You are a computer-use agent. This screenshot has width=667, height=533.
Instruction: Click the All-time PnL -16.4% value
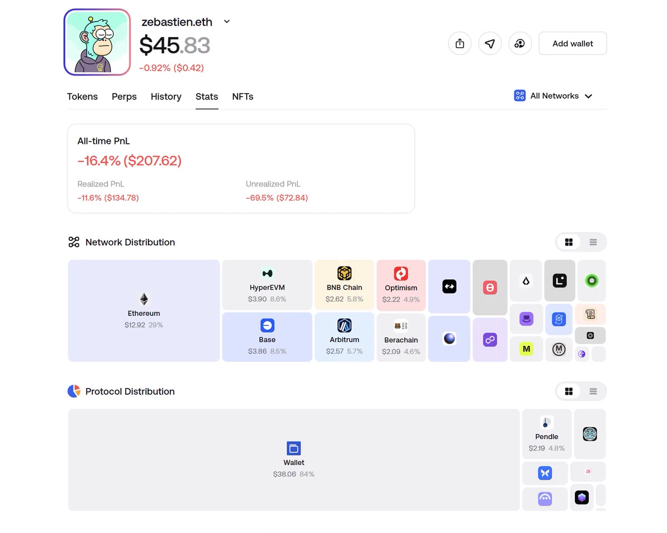130,161
